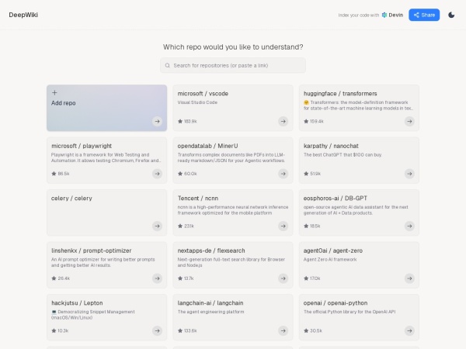Click the Devin logo icon in header
Viewport: 466px width, 349px height.
pos(384,15)
